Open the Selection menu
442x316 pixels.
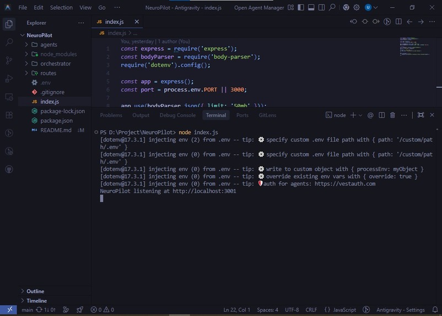tap(61, 8)
